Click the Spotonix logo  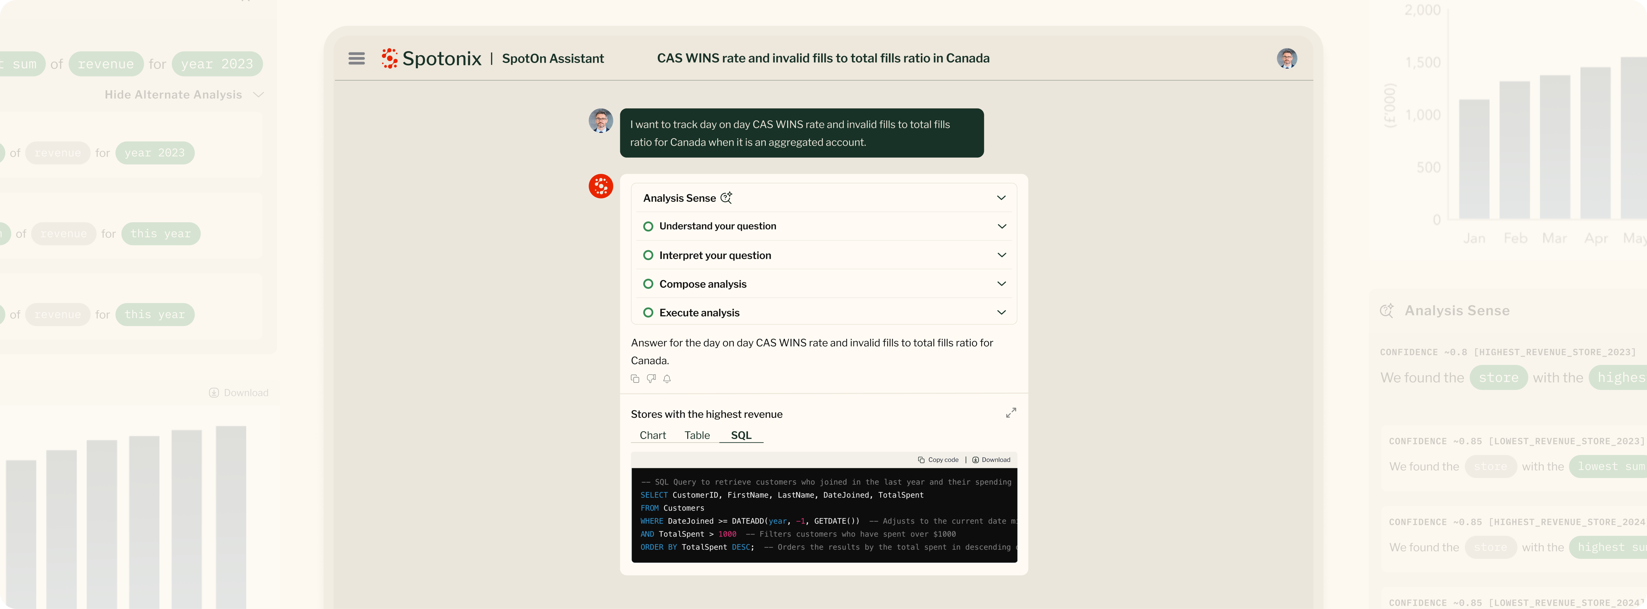tap(432, 59)
